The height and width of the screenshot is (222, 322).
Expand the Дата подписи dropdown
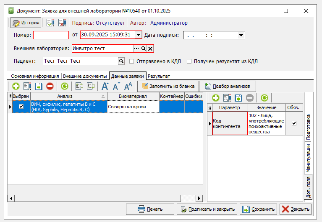pos(241,35)
